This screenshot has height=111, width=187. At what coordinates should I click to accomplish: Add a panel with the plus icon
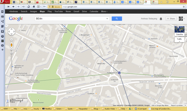pyautogui.click(x=2, y=49)
